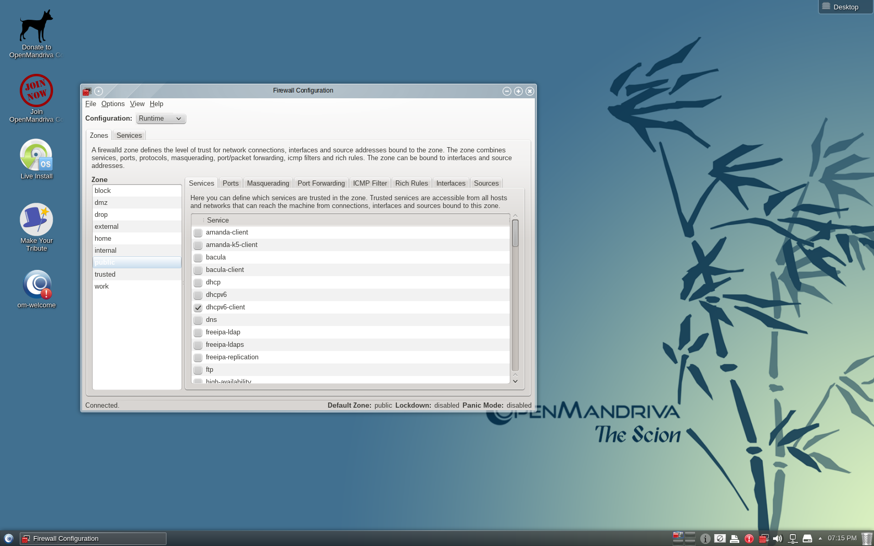Check the bacula-client service checkbox
Viewport: 874px width, 546px height.
tap(198, 270)
